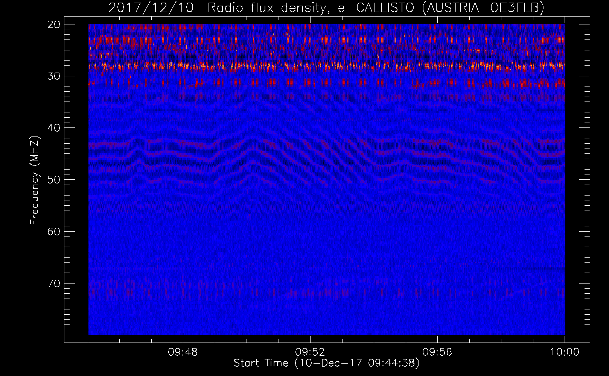Click the '70' frequency axis label
Image resolution: width=609 pixels, height=376 pixels.
[x=54, y=284]
